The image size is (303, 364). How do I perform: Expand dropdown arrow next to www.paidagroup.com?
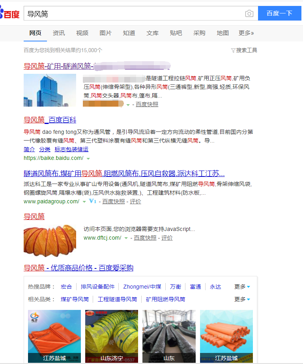(x=84, y=202)
